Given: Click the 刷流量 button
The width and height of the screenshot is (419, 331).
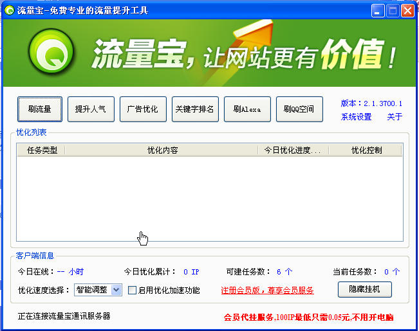Looking at the screenshot, I should tap(40, 109).
